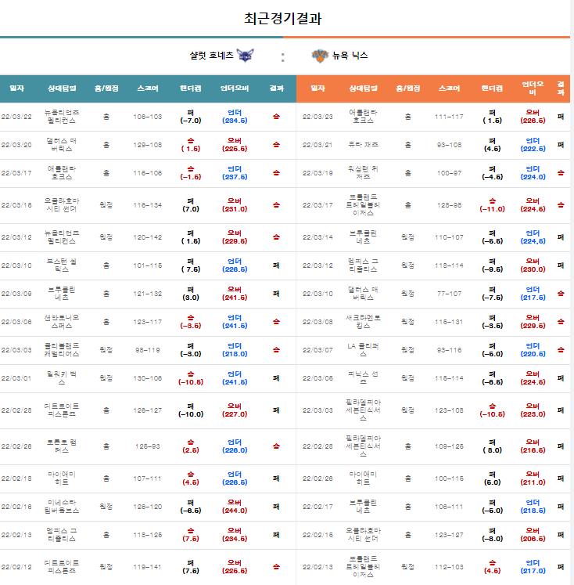
Task: Click handicap value (-11.0)
Action: [x=492, y=209]
